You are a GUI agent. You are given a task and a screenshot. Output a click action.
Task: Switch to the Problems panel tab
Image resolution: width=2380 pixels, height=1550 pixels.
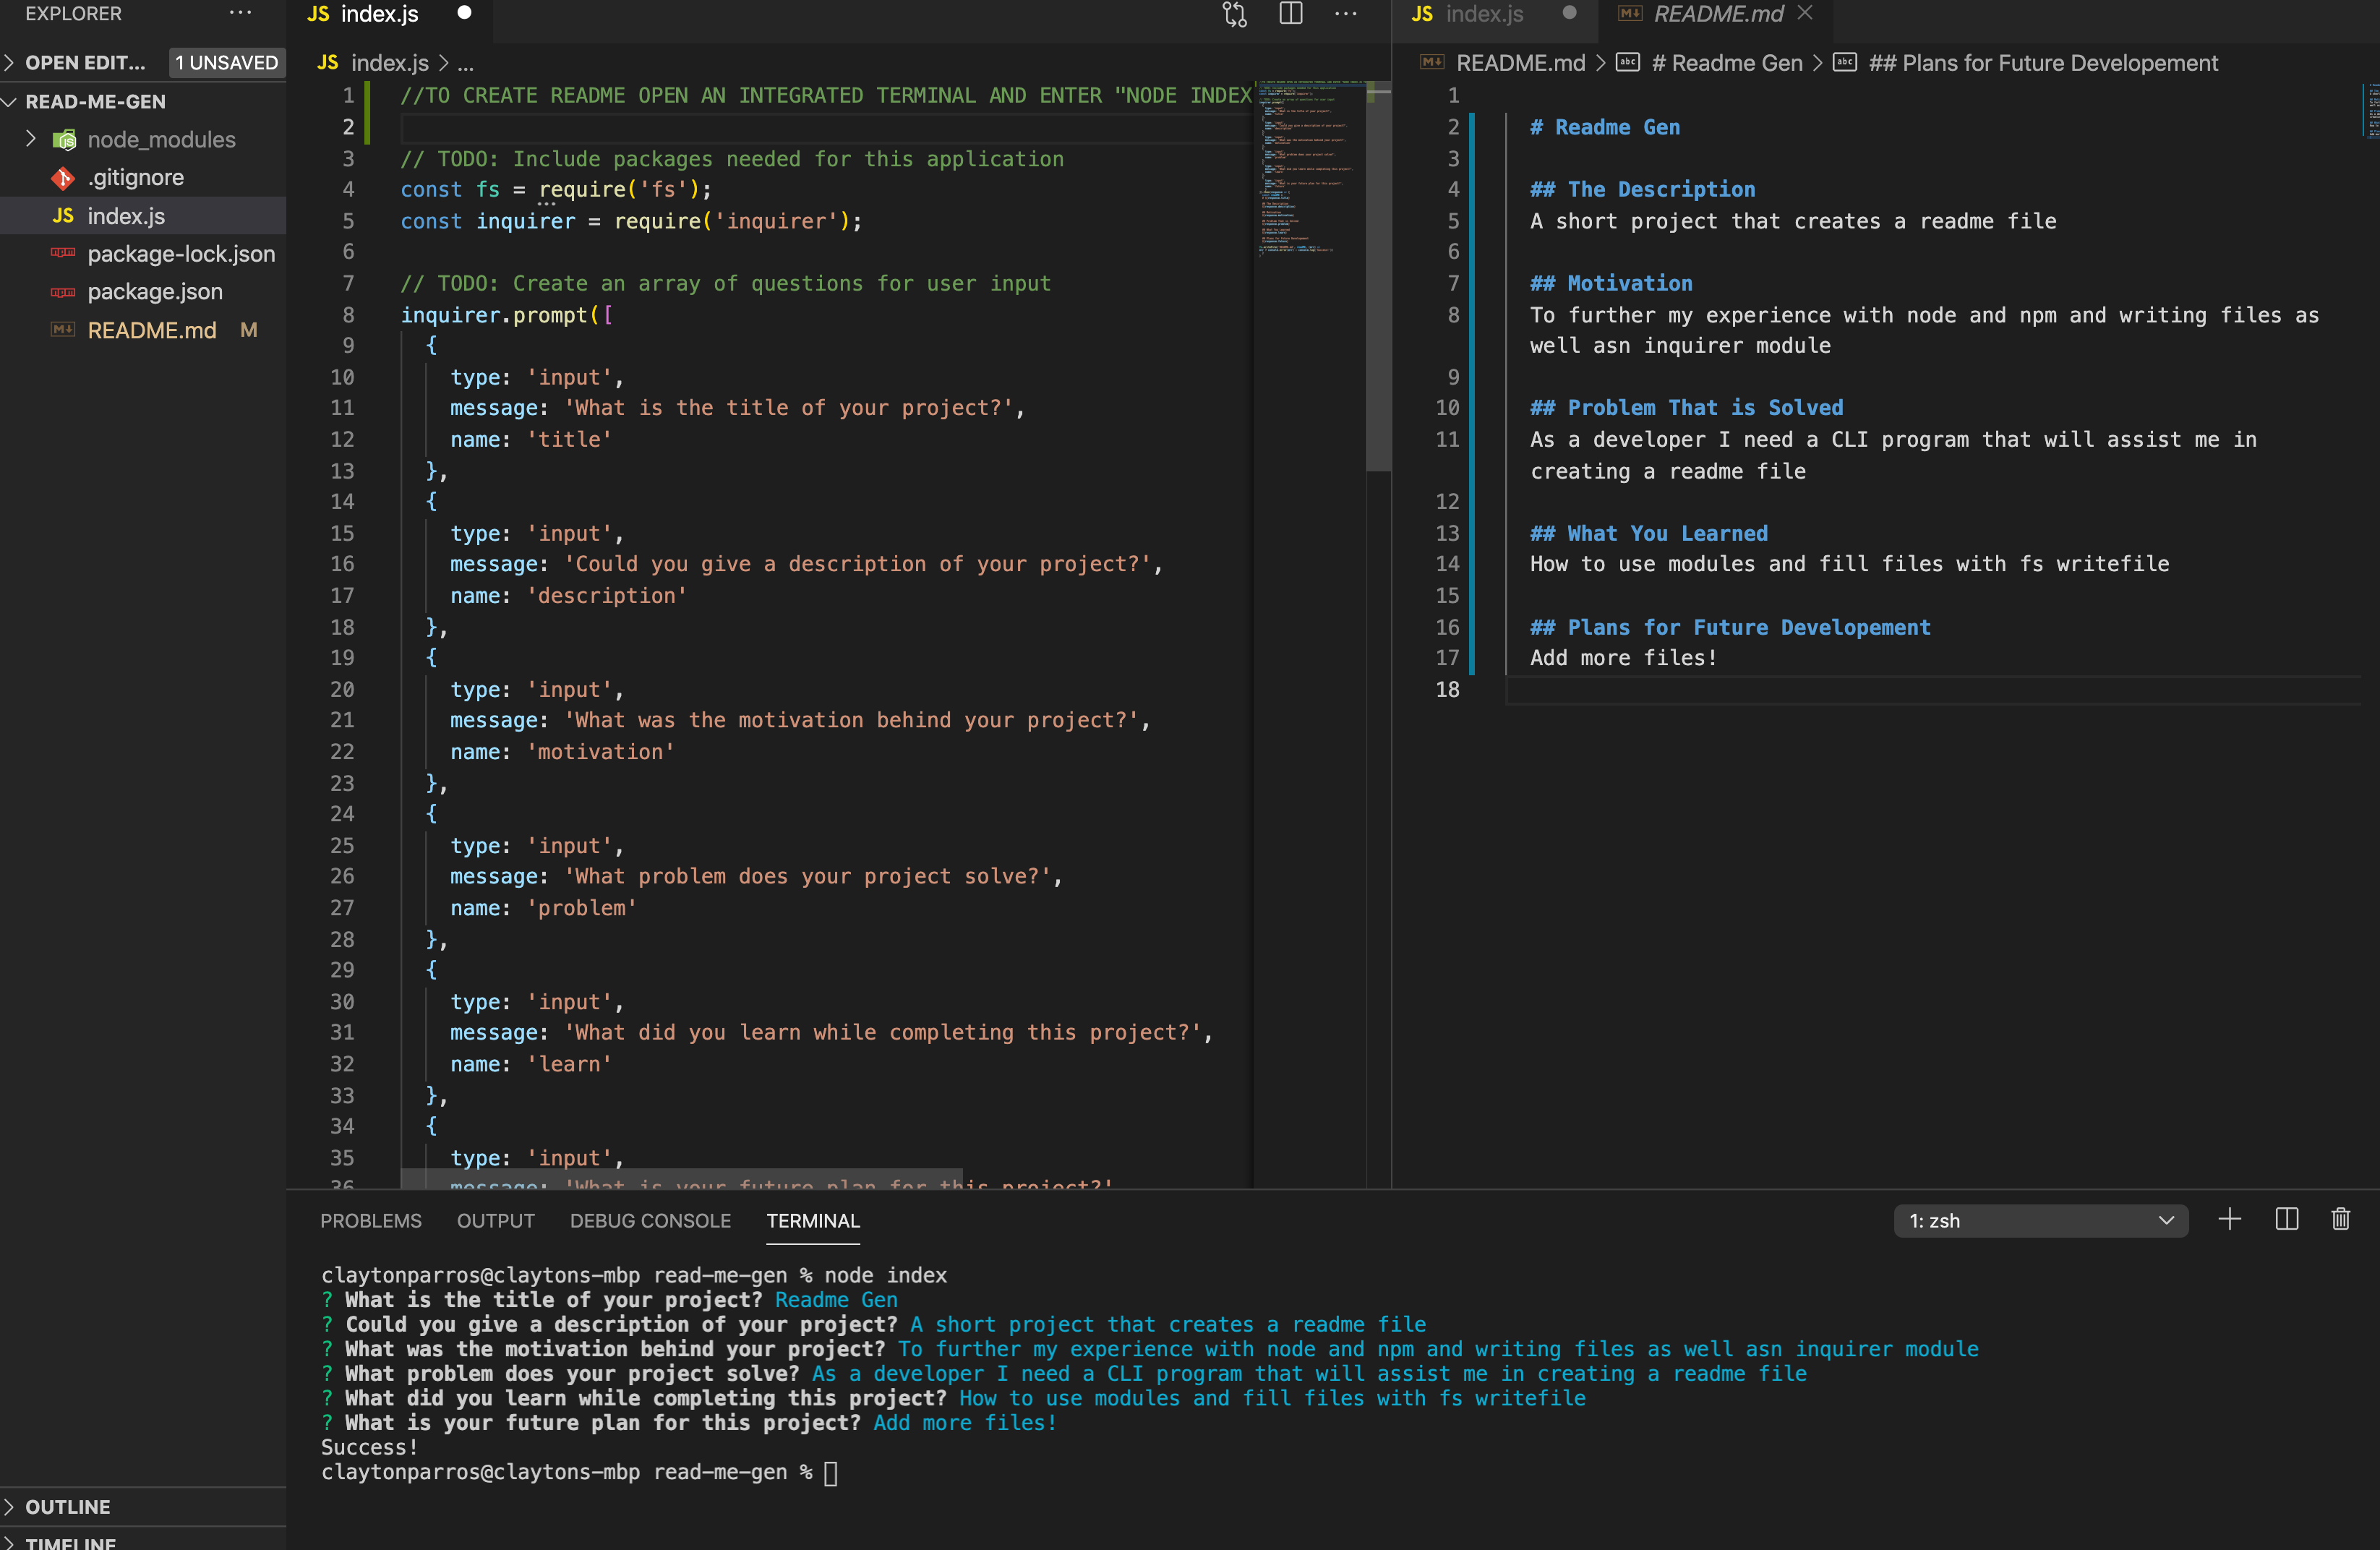click(x=370, y=1220)
